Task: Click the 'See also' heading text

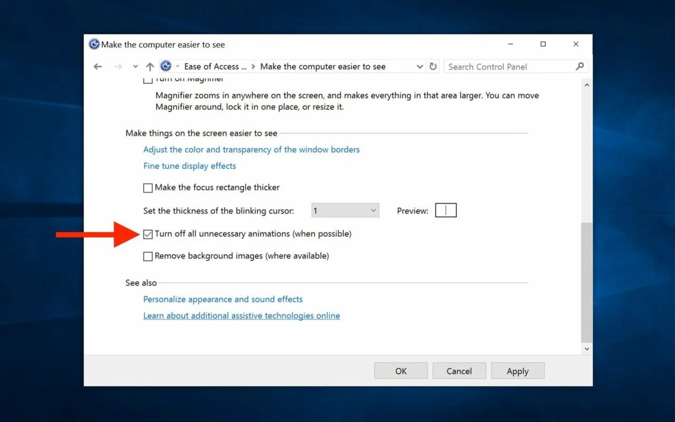Action: coord(141,283)
